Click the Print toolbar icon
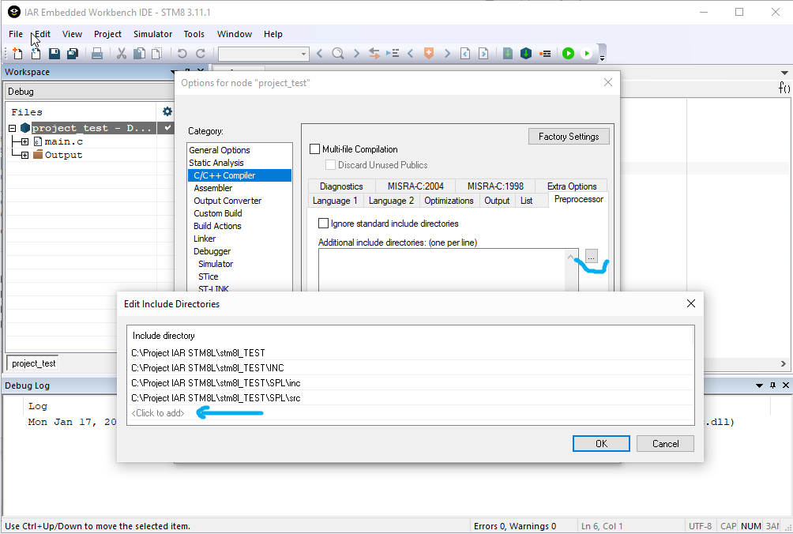The width and height of the screenshot is (793, 534). [97, 53]
